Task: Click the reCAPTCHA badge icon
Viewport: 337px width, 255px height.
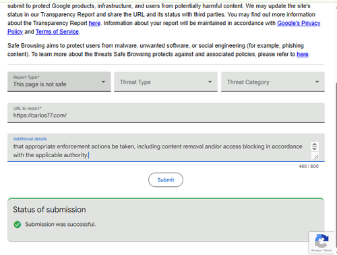Action: [321, 241]
